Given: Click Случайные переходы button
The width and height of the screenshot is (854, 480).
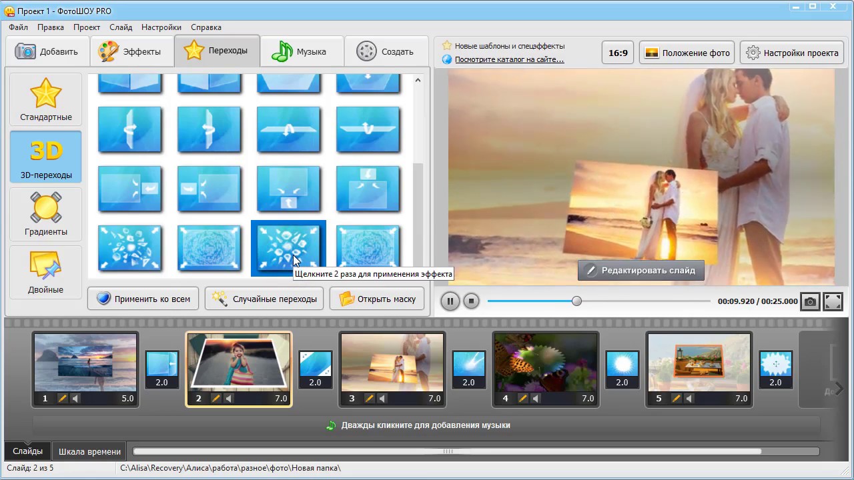Looking at the screenshot, I should point(264,299).
